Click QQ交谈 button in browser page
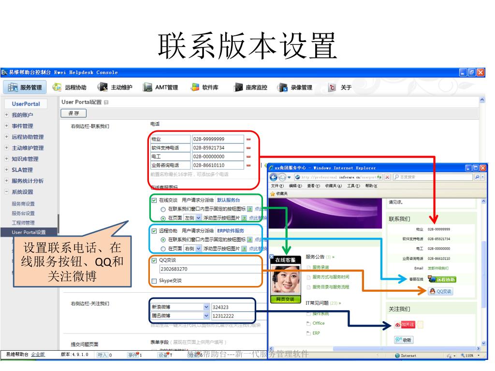495x371 pixels. 440,291
